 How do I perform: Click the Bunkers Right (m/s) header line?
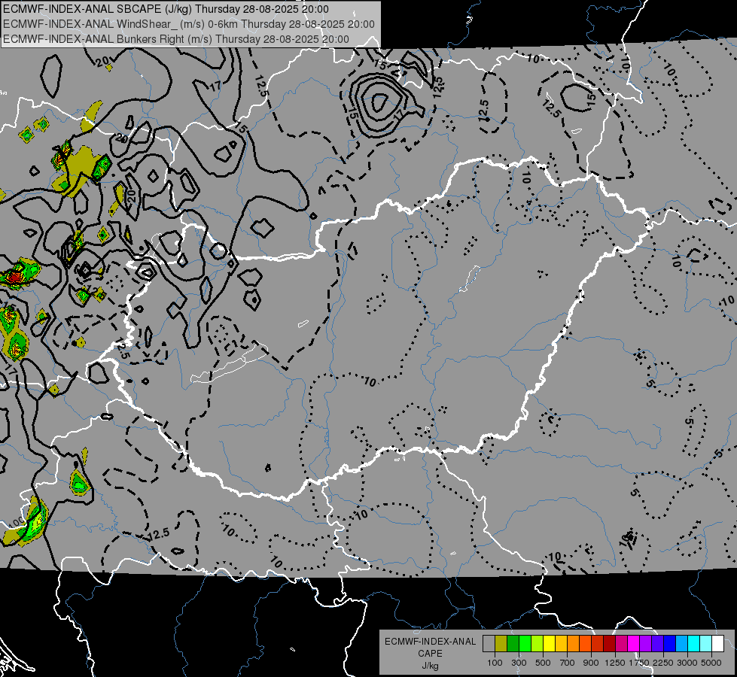coord(176,39)
